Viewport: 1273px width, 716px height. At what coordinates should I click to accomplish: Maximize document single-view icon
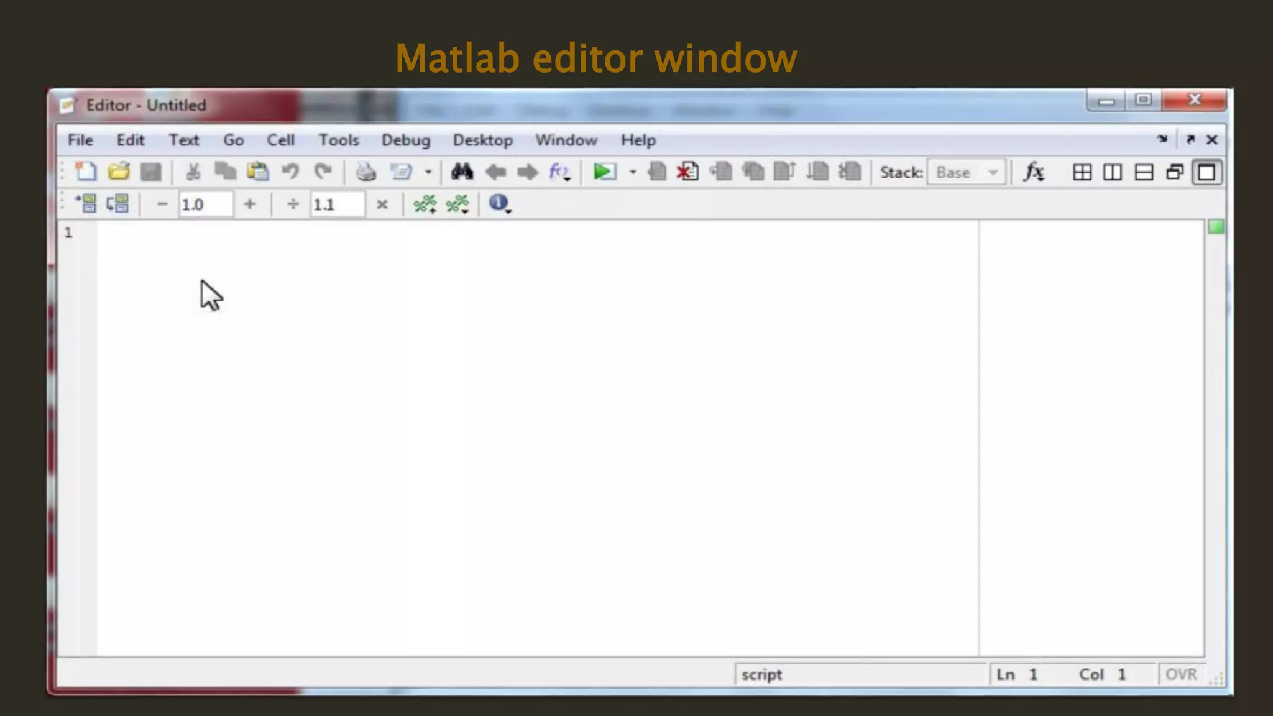[1206, 172]
